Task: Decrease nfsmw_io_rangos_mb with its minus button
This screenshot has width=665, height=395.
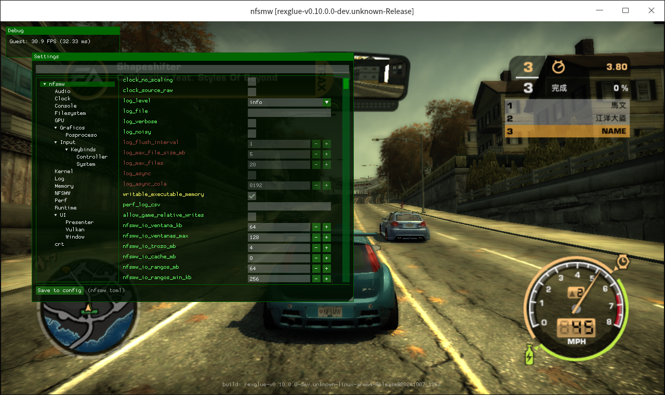Action: tap(316, 269)
